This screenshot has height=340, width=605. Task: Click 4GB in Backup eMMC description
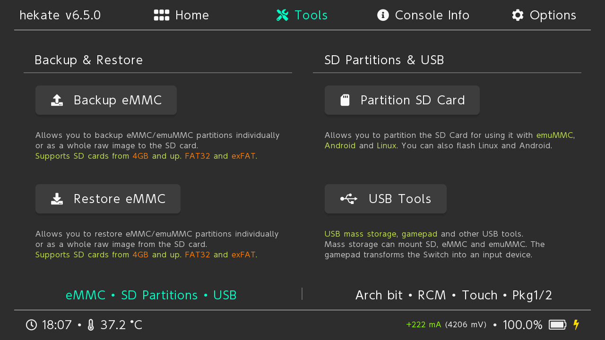(x=140, y=156)
